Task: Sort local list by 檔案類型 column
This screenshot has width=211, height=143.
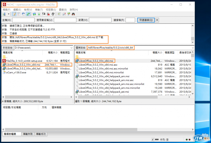Action: (x=66, y=53)
